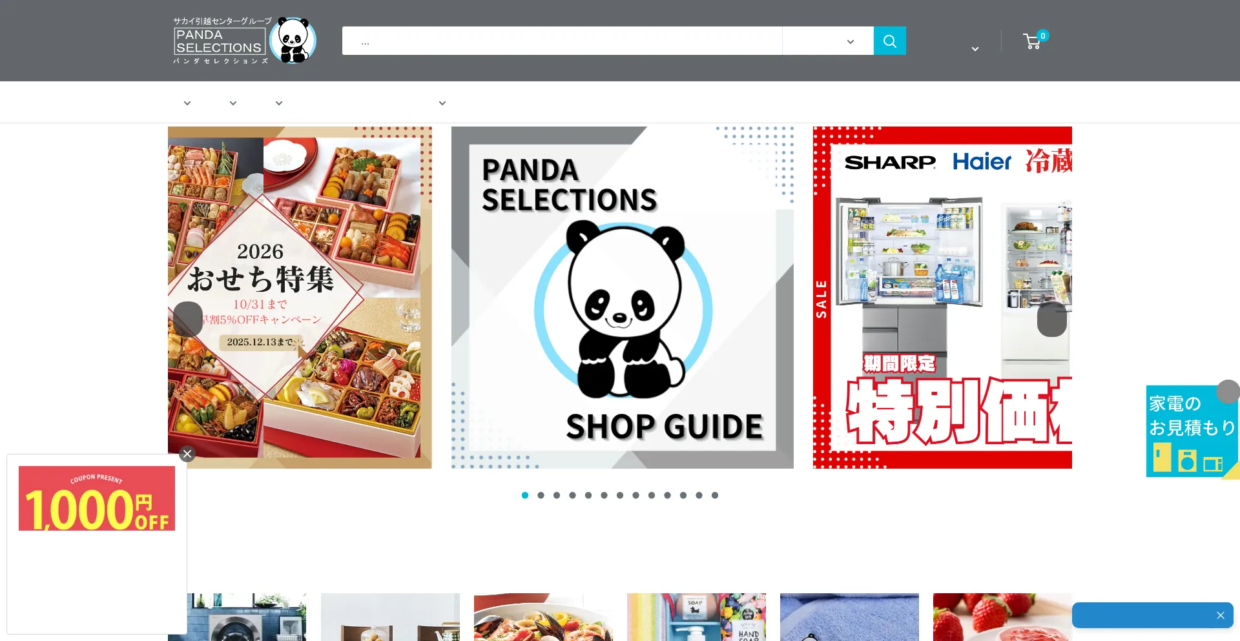Viewport: 1240px width, 641px height.
Task: Expand the second navigation menu chevron
Action: pyautogui.click(x=233, y=103)
